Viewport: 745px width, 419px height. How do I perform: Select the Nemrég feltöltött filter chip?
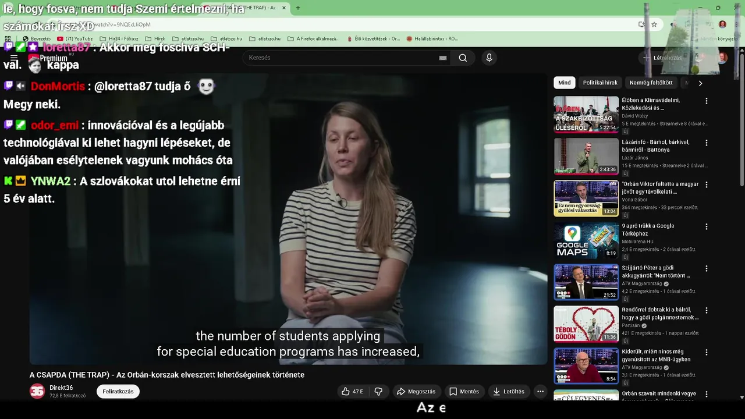[x=651, y=83]
